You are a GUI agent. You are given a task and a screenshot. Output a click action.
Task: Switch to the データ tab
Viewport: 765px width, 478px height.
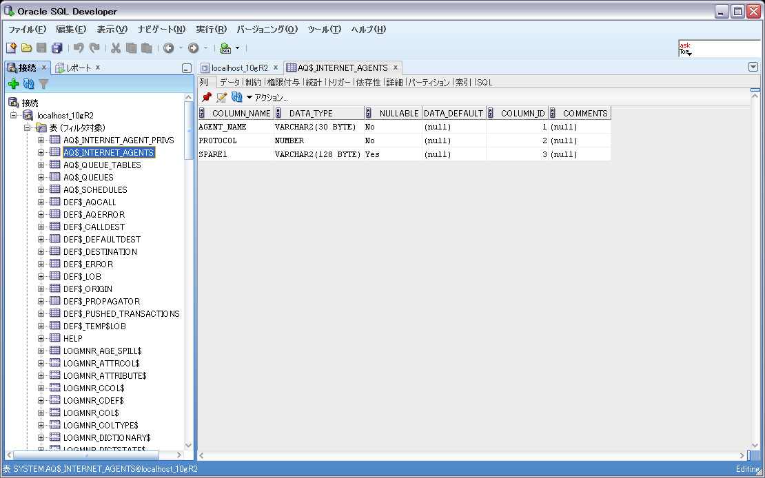(x=229, y=83)
